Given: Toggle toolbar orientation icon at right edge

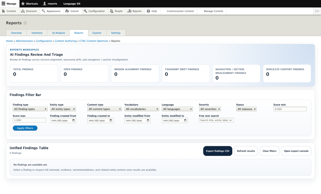Looking at the screenshot, I should point(317,11).
